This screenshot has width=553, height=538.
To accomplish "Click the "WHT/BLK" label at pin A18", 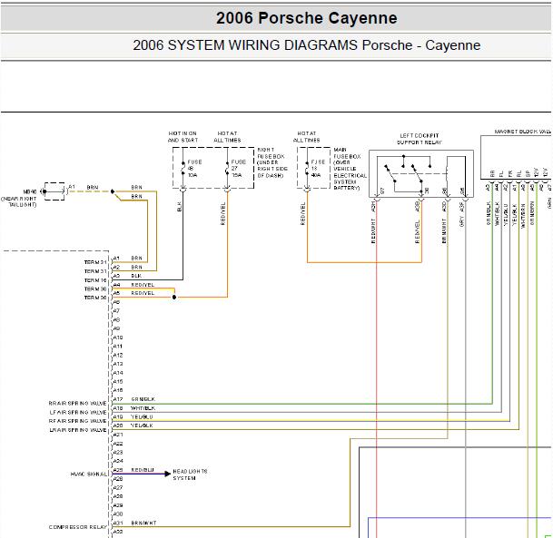I will (143, 408).
